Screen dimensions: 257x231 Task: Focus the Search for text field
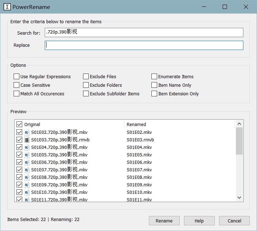click(x=144, y=32)
